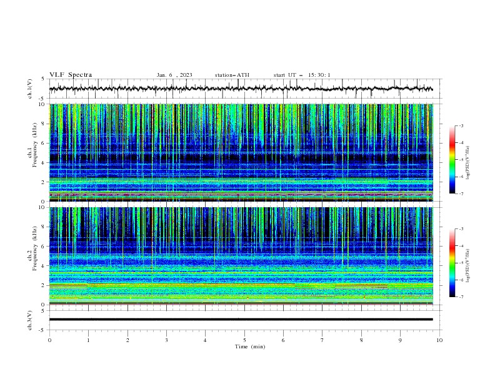Click time axis tick label '8'
This screenshot has width=495, height=382.
coord(361,340)
